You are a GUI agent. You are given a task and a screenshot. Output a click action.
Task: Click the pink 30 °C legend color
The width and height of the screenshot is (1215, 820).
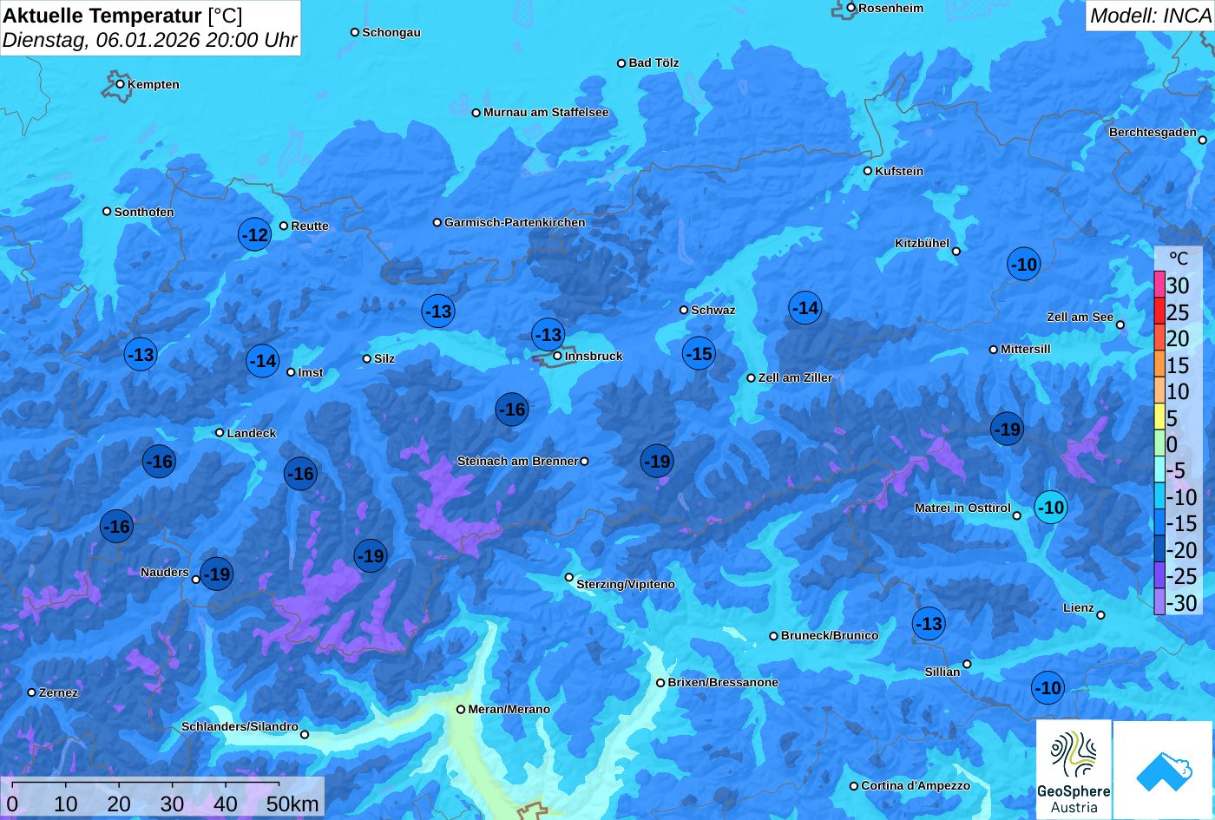tap(1159, 285)
